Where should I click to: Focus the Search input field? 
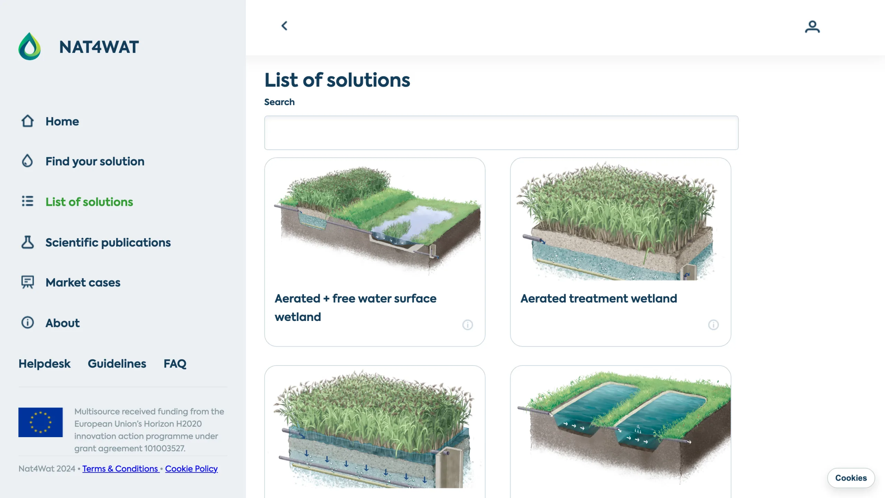tap(501, 133)
